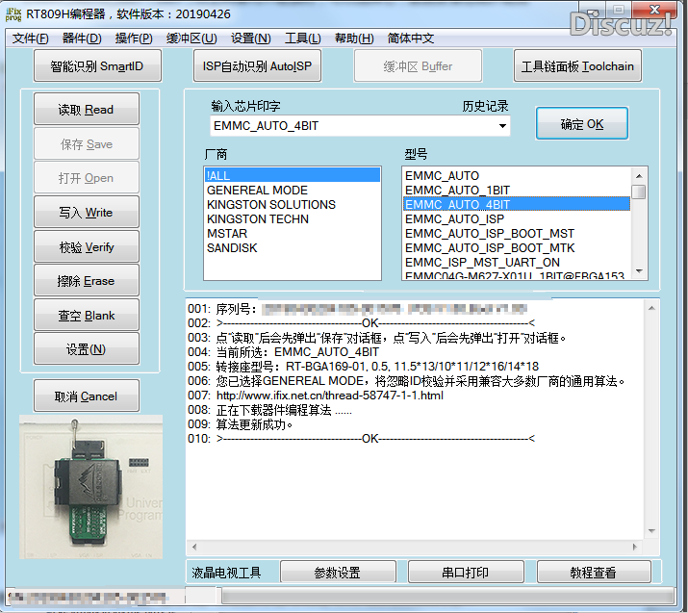This screenshot has height=613, width=688.
Task: Select EMMC_AUTO_4BIT model in list
Action: pos(517,204)
